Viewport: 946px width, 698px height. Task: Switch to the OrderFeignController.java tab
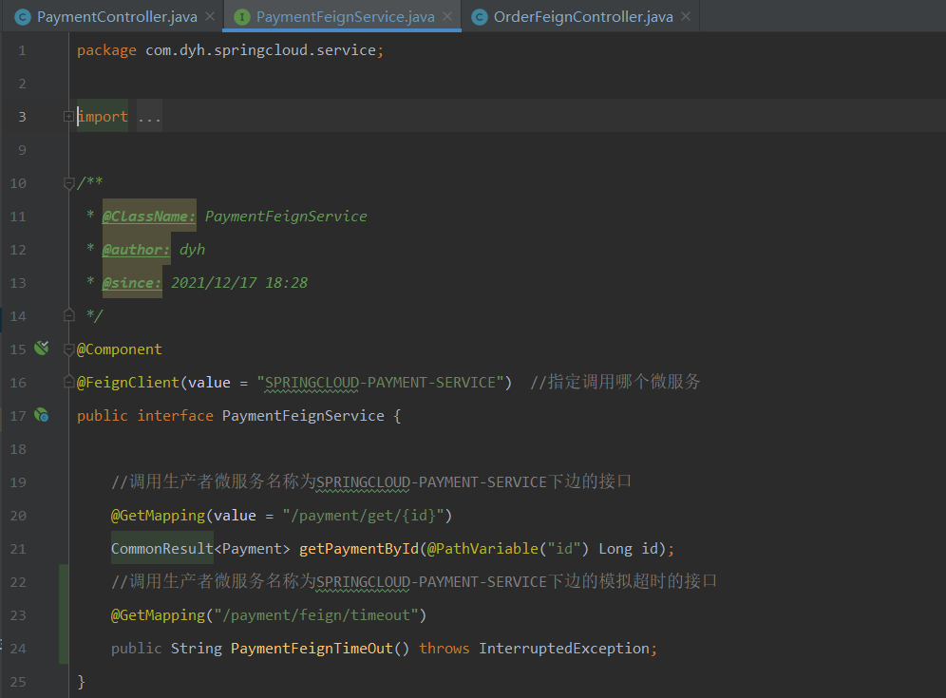tap(579, 16)
